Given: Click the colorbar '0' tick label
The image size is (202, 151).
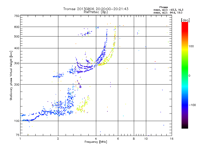Looking at the screenshot, I should click(189, 76).
